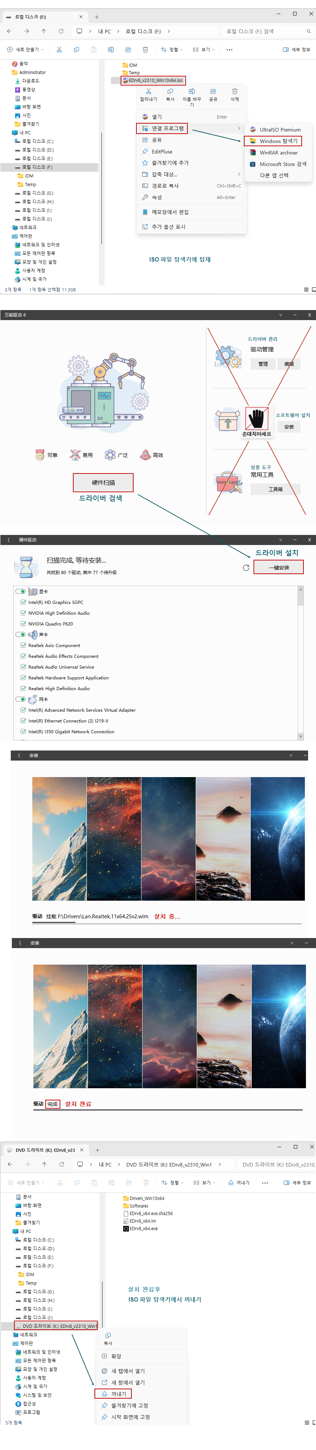Click the more options ellipsis in top Explorer
316x1450 pixels.
(229, 50)
